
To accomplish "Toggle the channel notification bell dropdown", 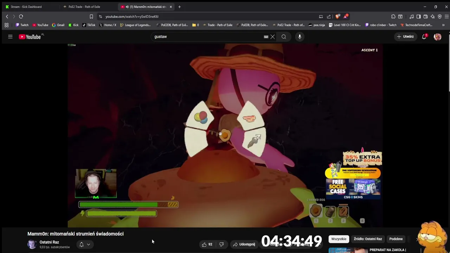I will click(x=84, y=244).
